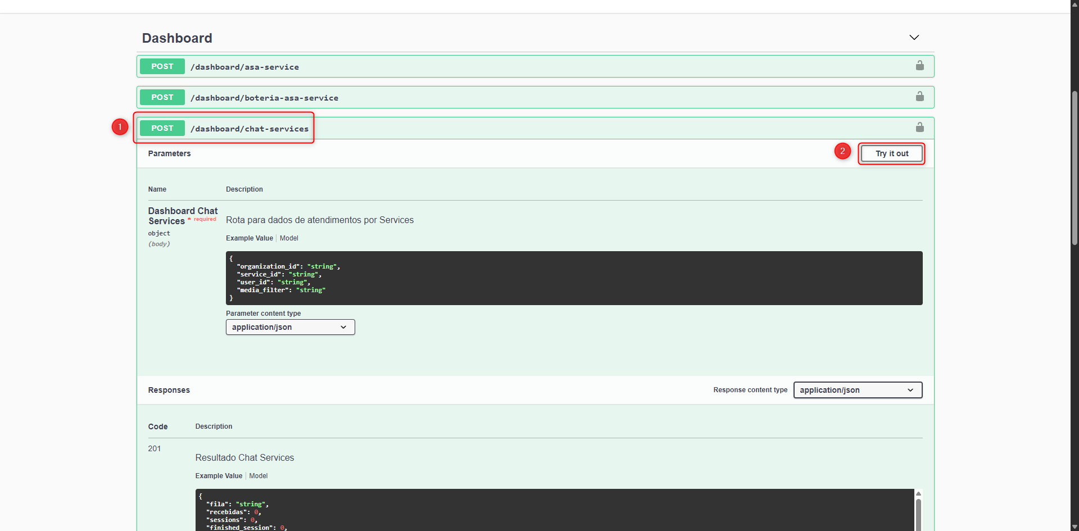Image resolution: width=1079 pixels, height=531 pixels.
Task: Click the response example's scroll-up arrow
Action: coord(918,494)
